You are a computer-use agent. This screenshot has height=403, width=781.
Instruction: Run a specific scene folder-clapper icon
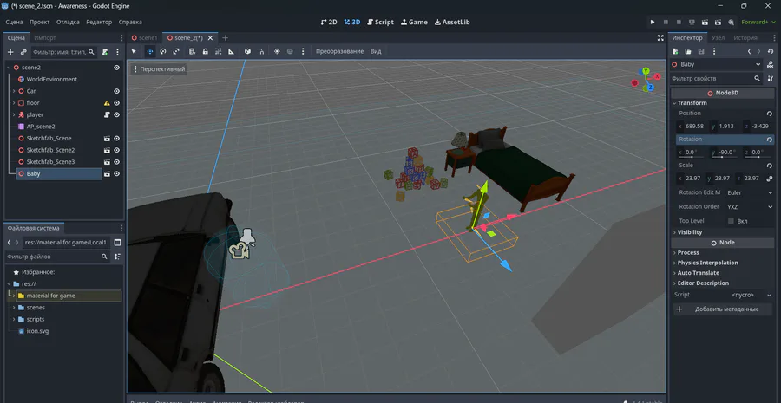718,22
